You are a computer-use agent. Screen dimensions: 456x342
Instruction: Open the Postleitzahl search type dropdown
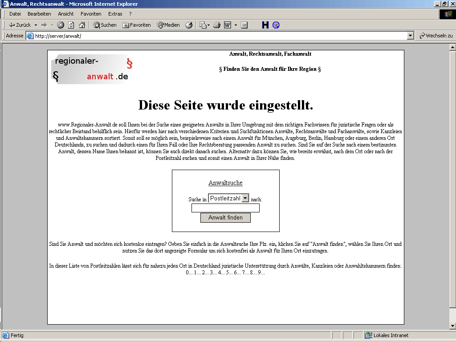[x=245, y=198]
